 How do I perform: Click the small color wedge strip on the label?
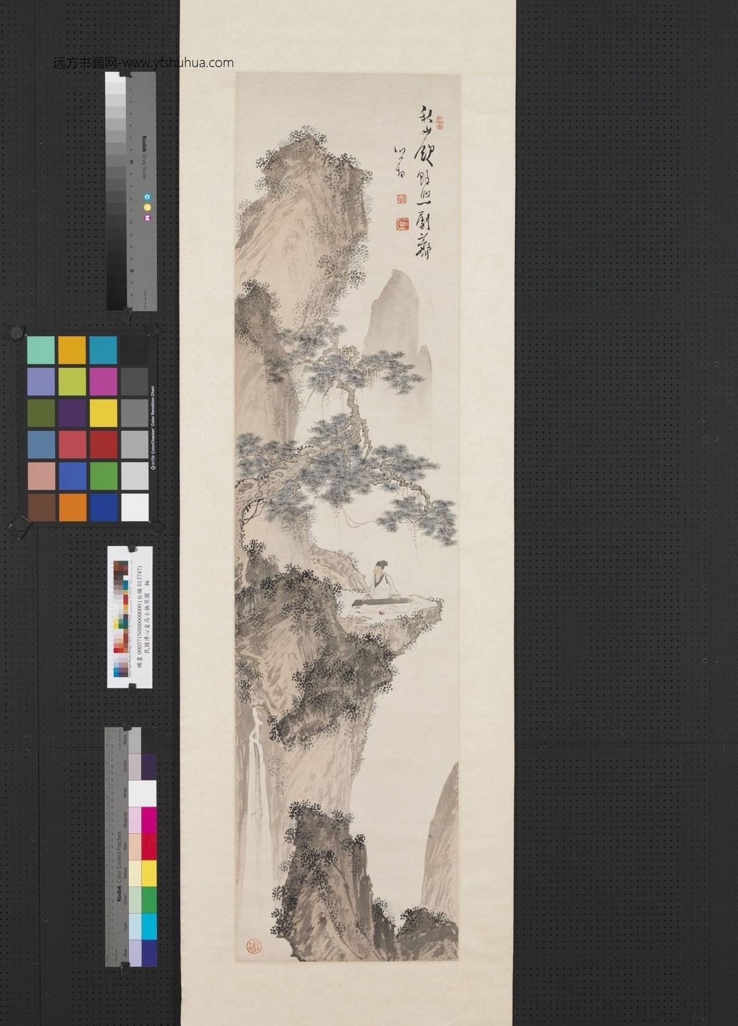pos(121,618)
